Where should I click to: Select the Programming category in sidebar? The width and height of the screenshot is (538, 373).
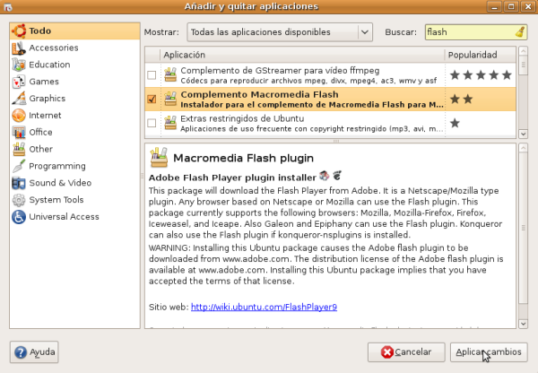coord(56,166)
